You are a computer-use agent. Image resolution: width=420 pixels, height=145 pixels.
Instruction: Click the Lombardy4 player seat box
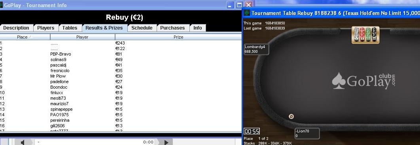click(x=256, y=49)
